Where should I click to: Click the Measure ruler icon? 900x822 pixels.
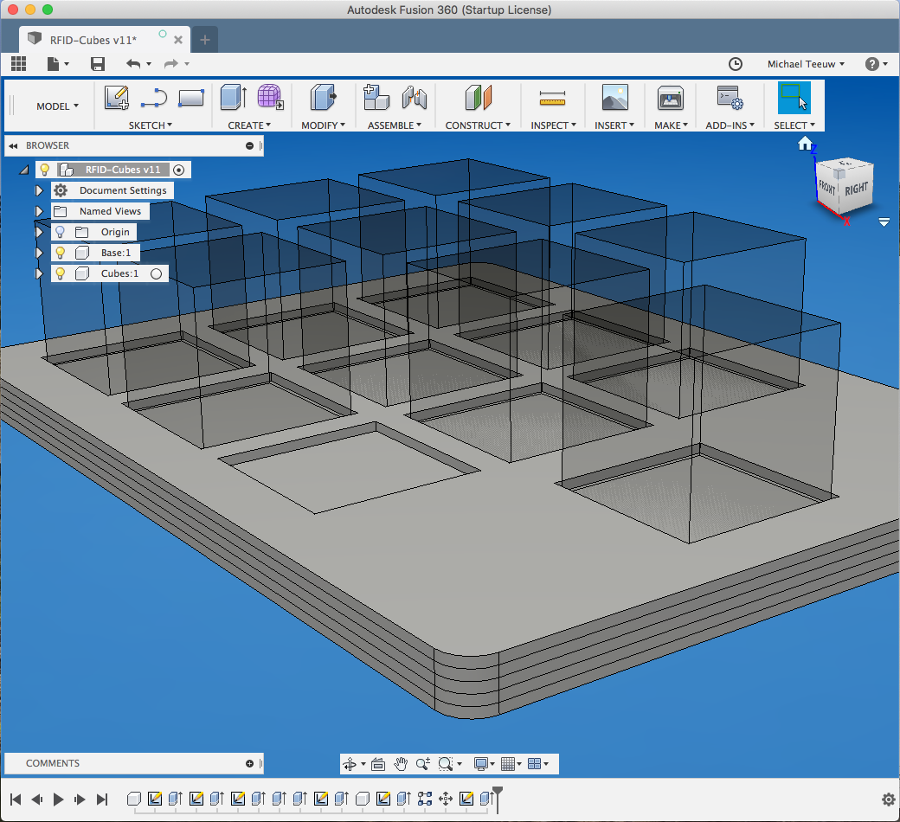click(551, 98)
